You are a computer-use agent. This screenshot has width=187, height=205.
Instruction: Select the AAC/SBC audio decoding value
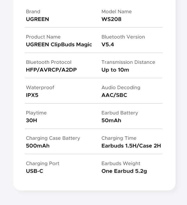114,95
